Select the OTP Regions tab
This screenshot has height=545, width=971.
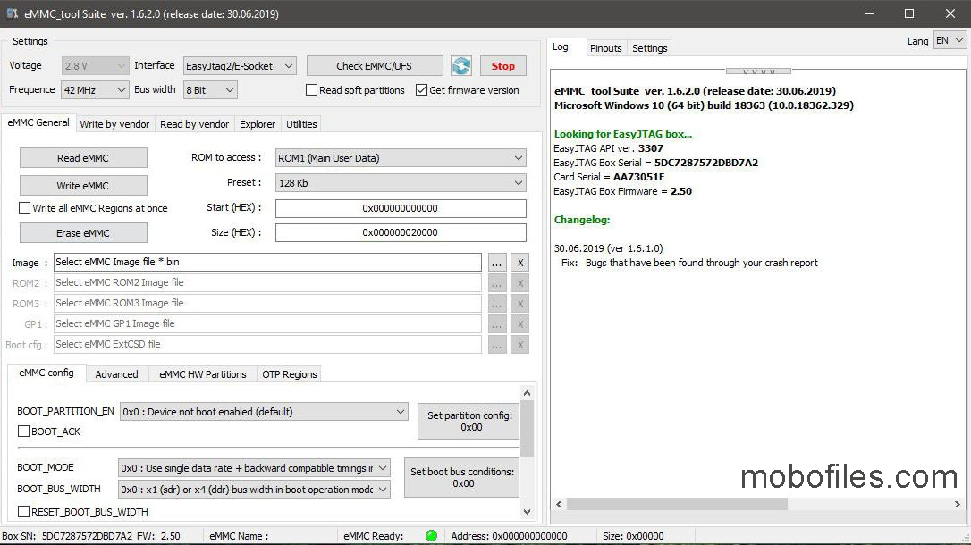tap(289, 374)
